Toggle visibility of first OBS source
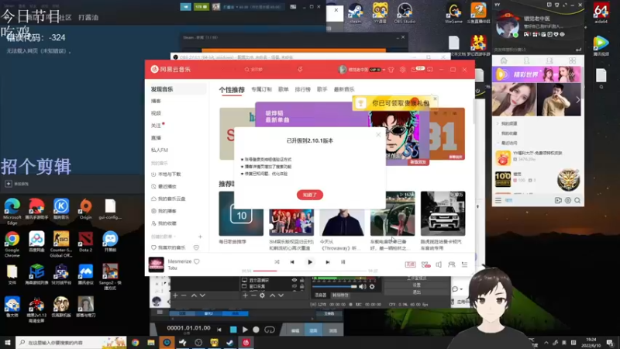620x349 pixels. pyautogui.click(x=294, y=280)
